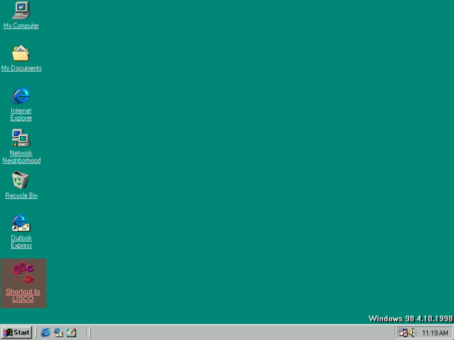Click the "My Computer" underlined text label
This screenshot has height=340, width=454.
coord(21,26)
